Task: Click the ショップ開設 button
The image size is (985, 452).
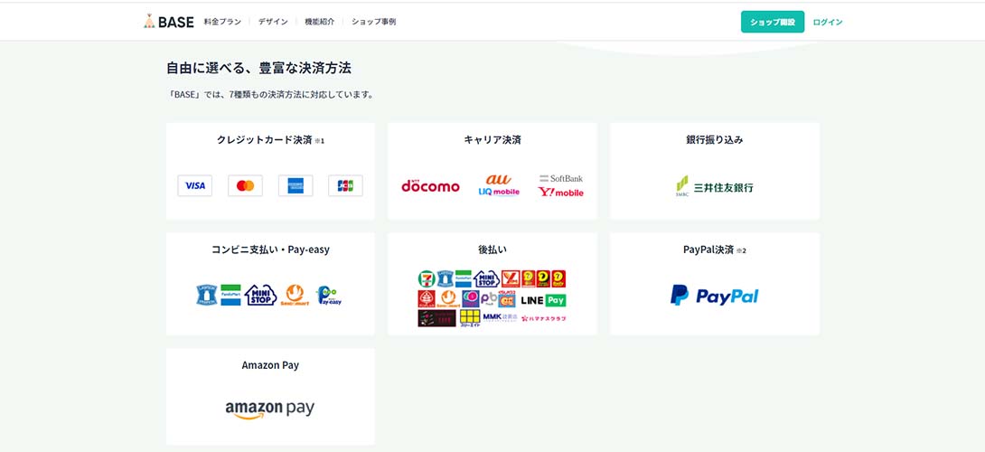Action: tap(773, 22)
